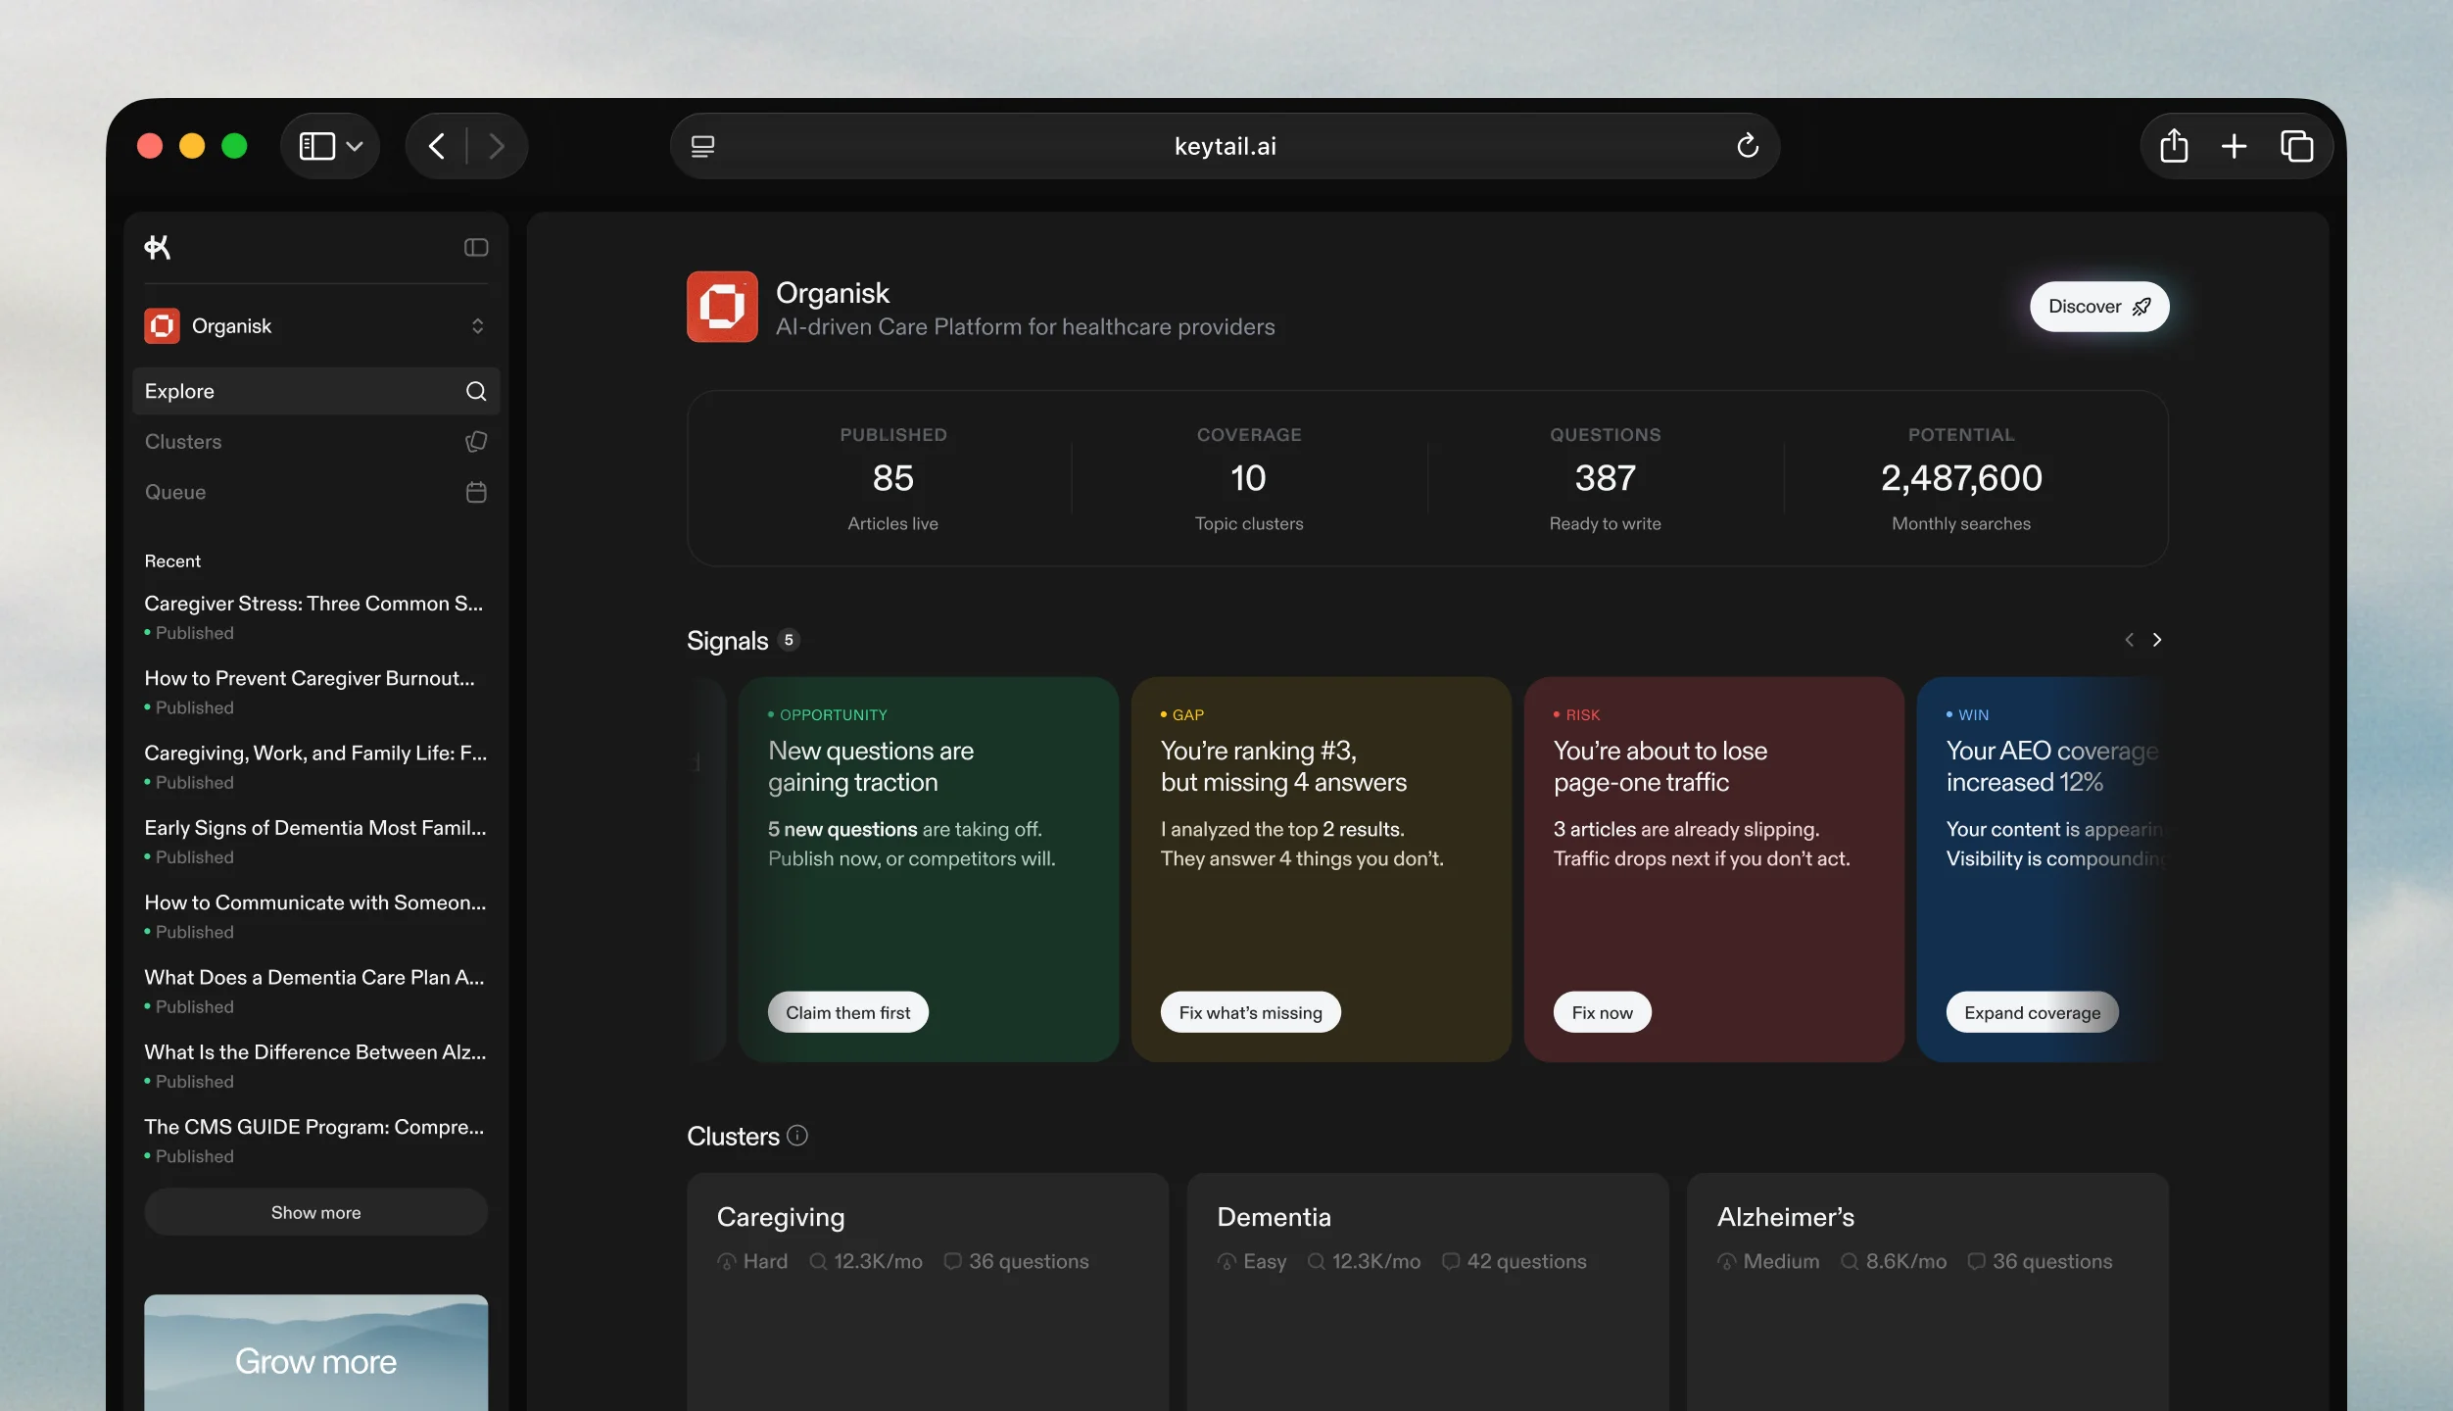Switch to the Queue section

point(176,492)
